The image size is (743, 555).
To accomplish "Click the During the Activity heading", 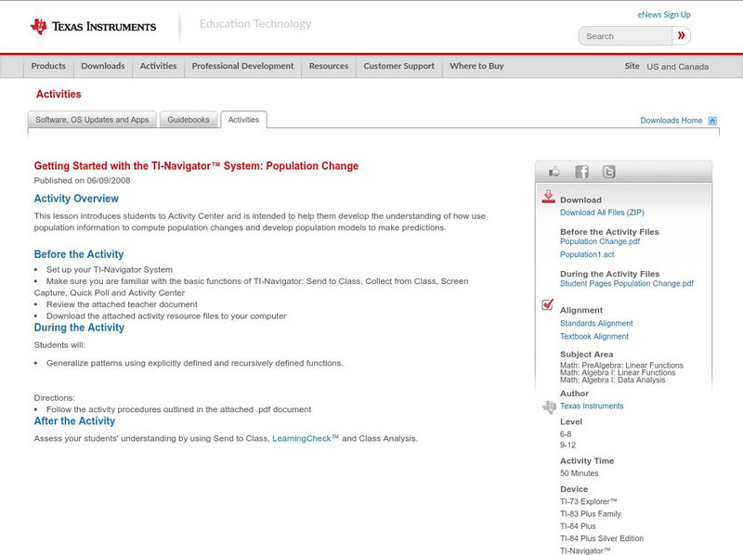I will [x=79, y=328].
